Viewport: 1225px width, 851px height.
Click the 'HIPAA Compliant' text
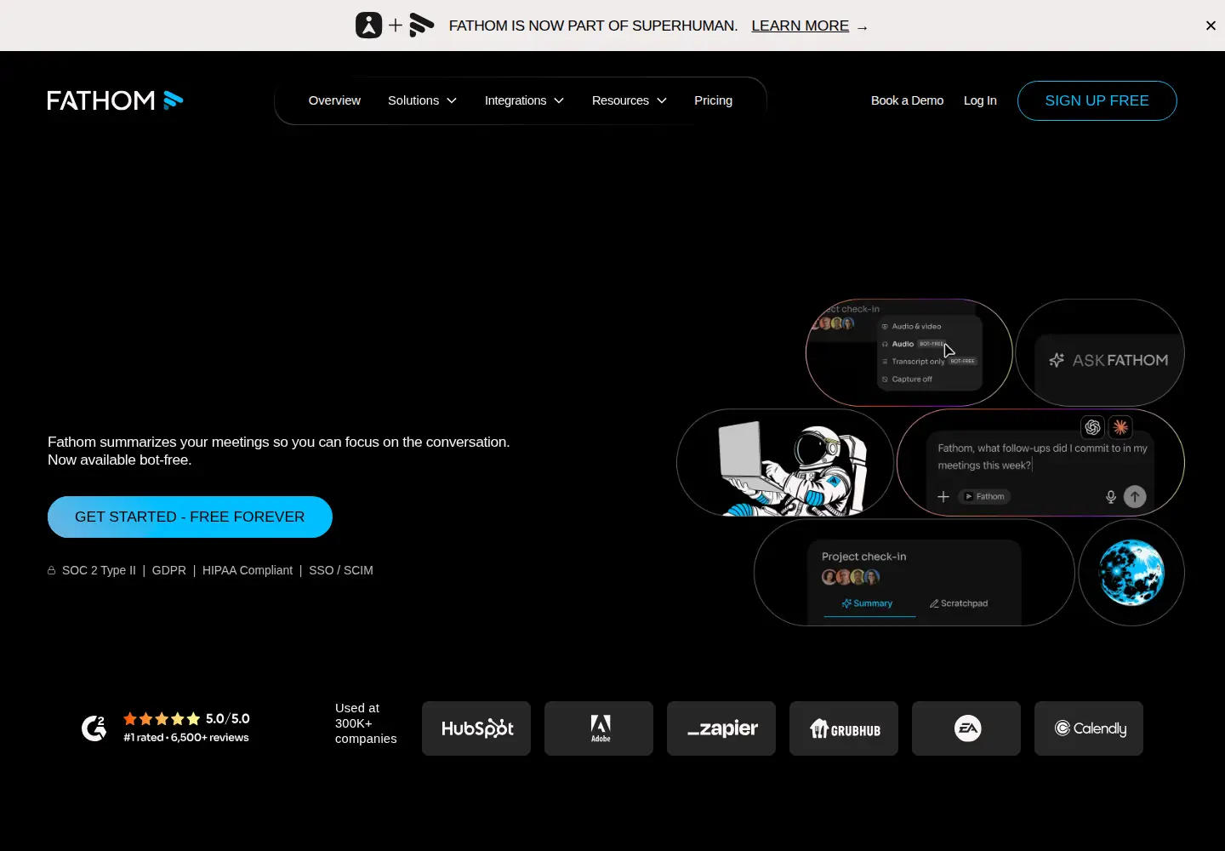tap(248, 570)
